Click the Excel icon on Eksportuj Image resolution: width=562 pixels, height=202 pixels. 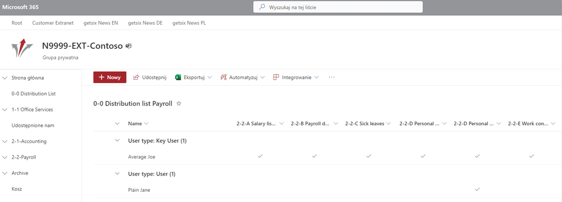point(178,77)
